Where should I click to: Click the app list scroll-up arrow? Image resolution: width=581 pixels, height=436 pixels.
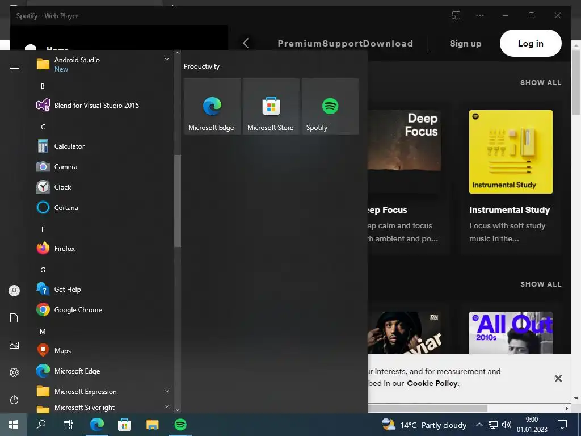[x=178, y=53]
